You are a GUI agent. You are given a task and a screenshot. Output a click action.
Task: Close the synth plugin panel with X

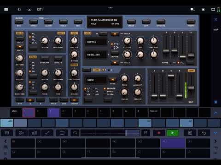tap(216, 20)
